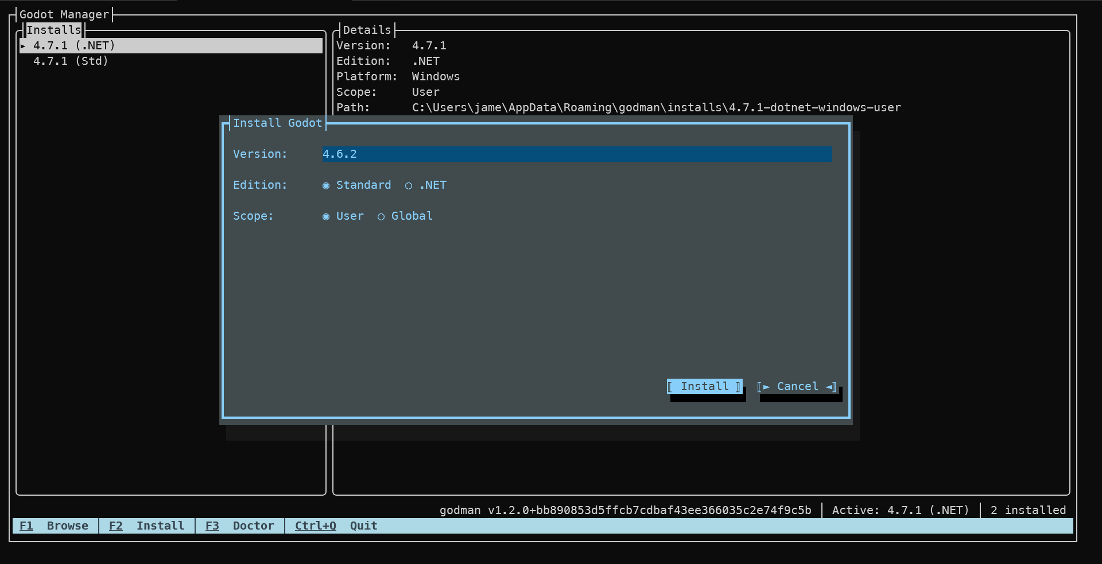
Task: Select the 4.7.1 (Std) install row
Action: (x=171, y=61)
